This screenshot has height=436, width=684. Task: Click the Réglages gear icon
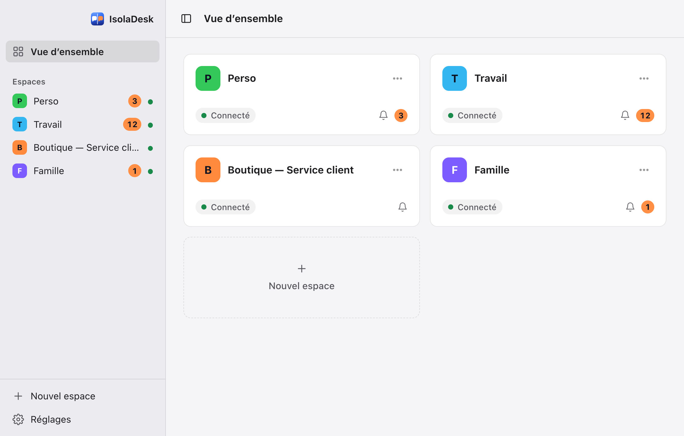click(18, 419)
